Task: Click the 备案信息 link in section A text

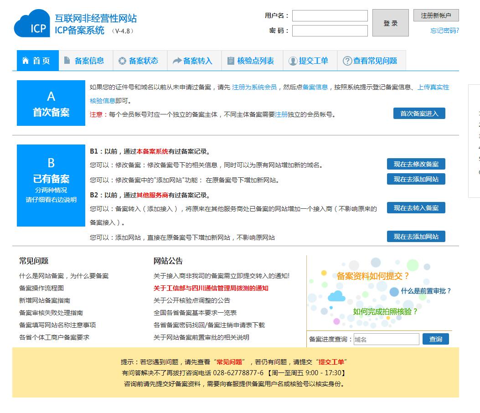Action: pos(315,87)
